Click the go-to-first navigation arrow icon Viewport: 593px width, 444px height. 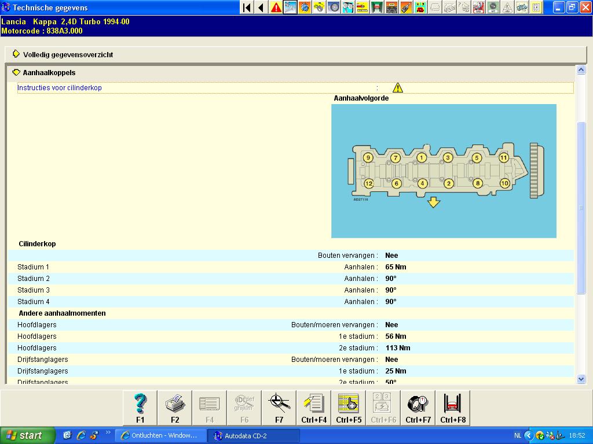click(247, 7)
